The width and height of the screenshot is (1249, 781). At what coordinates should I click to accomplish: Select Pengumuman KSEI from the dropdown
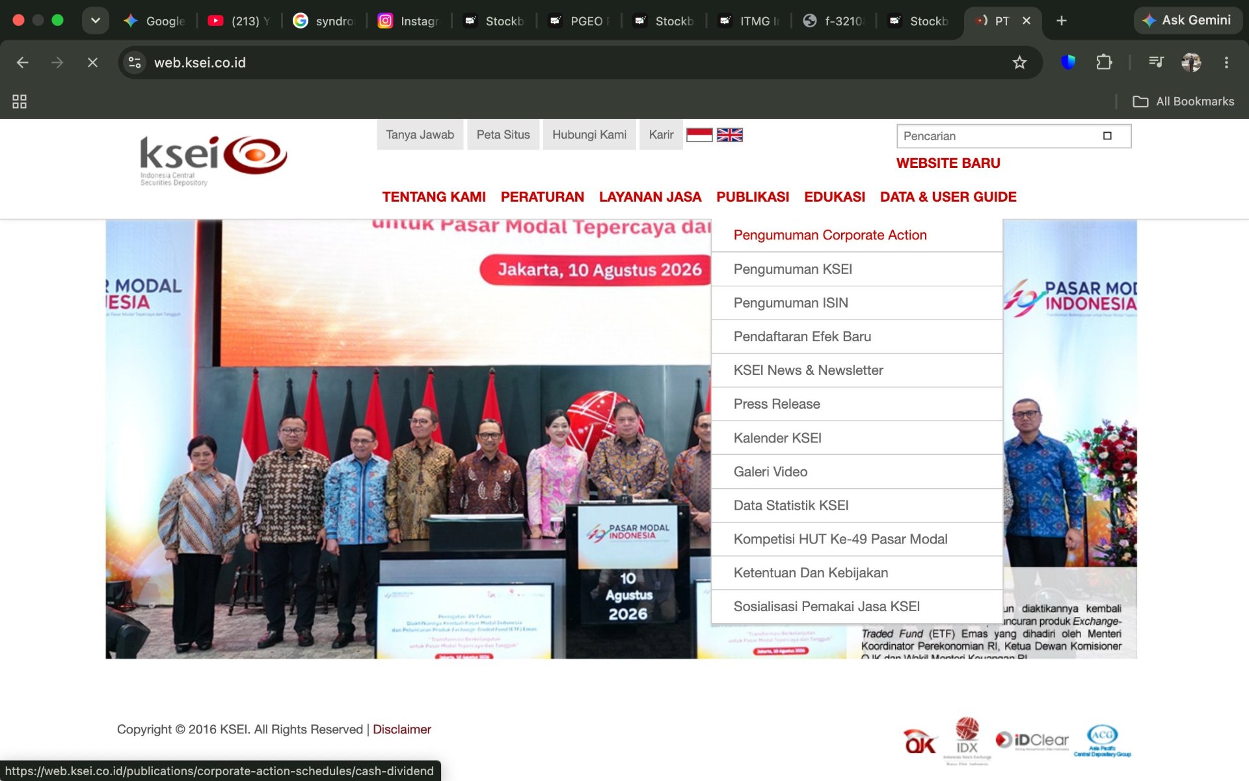(857, 269)
